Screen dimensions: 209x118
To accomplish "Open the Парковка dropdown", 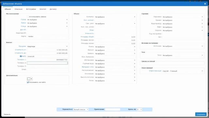I will pyautogui.click(x=183, y=17).
